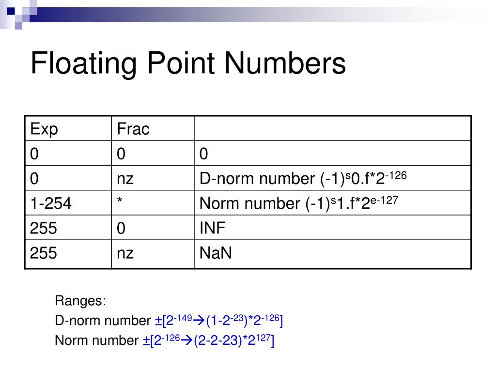Click the 255 cell in INF row
Viewport: 496px width, 372px height.
click(68, 228)
